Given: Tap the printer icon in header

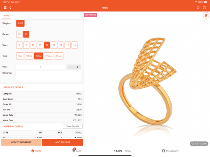Looking at the screenshot, I should point(204,8).
